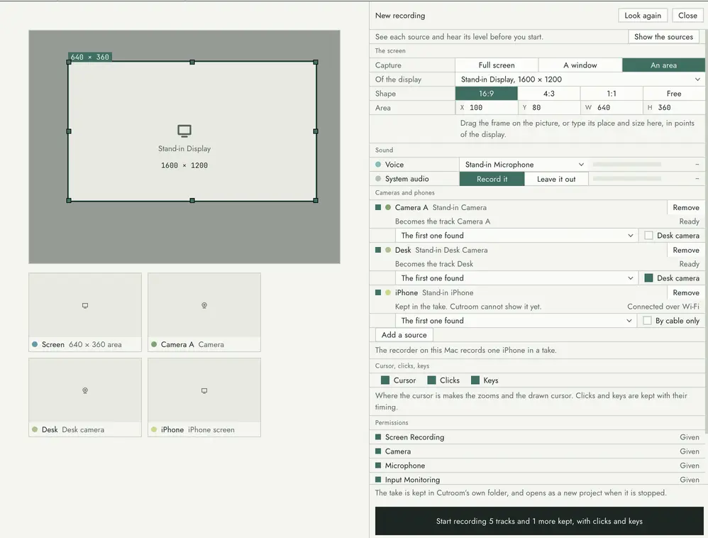Enable the By cable only checkbox
This screenshot has height=538, width=708.
point(647,320)
